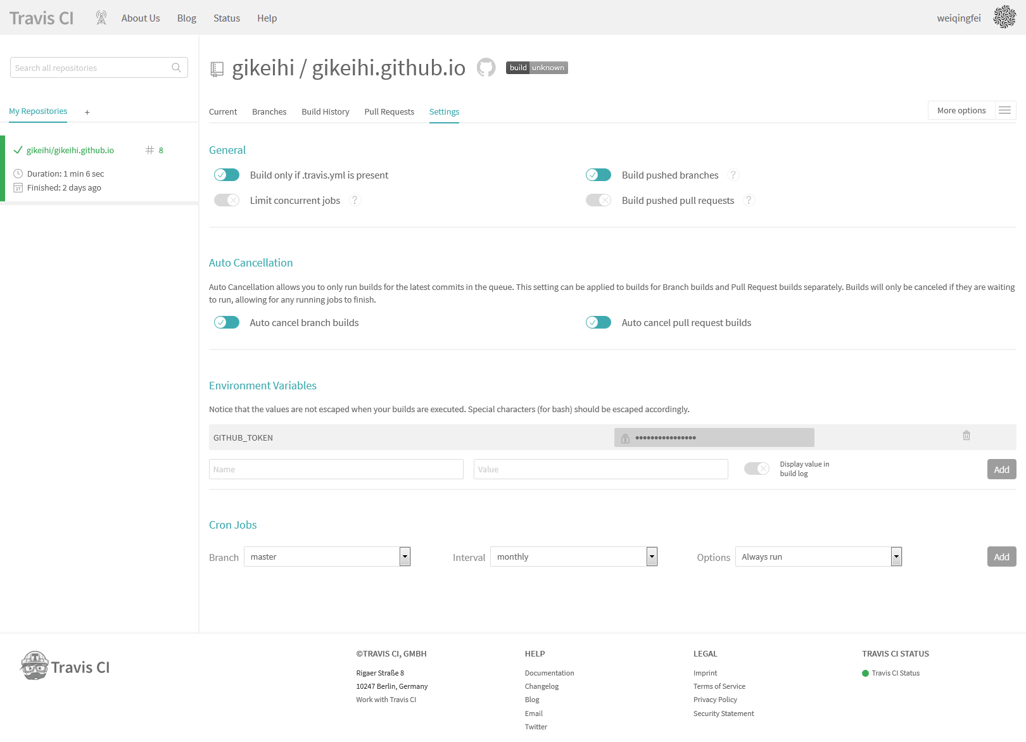Disable Build only if .travis.yml is present
Viewport: 1026px width, 742px height.
coord(227,175)
